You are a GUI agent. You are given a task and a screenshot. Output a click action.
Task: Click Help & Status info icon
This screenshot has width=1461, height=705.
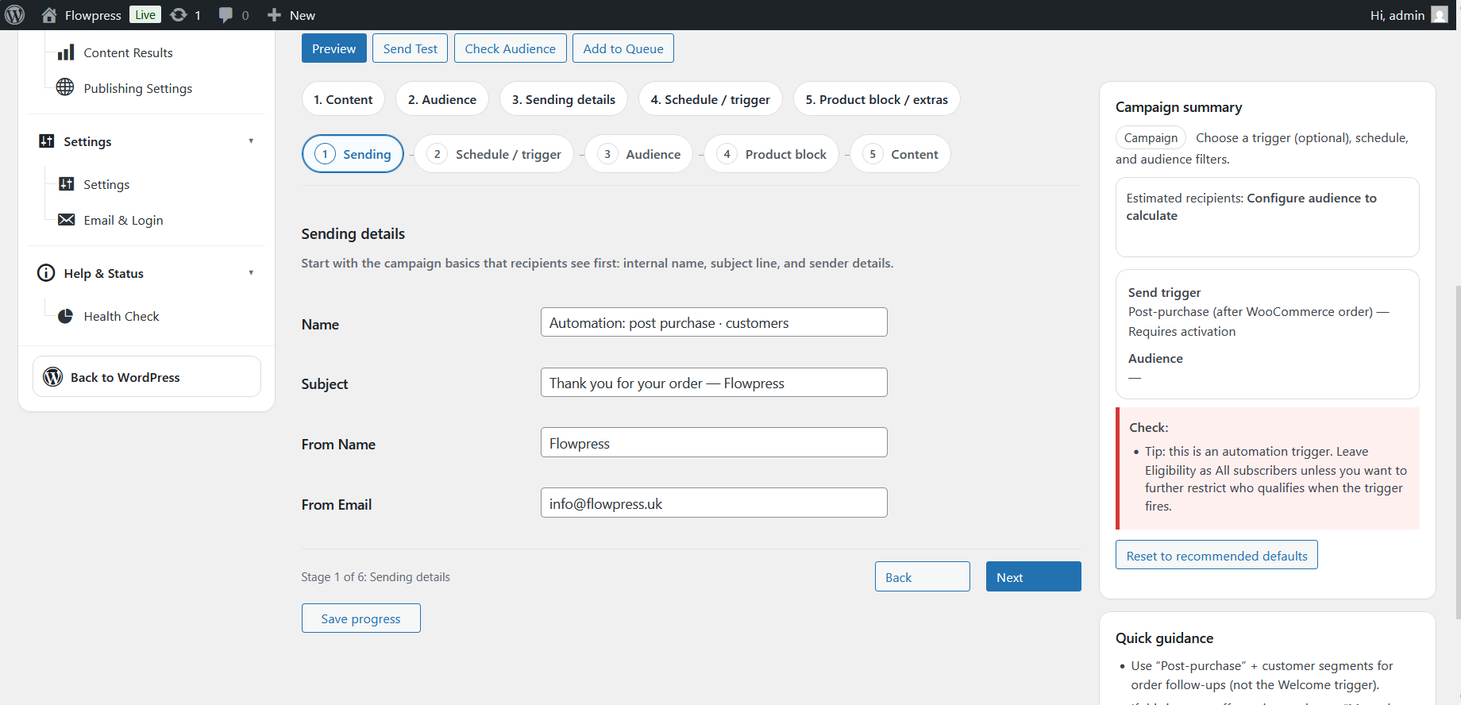click(x=46, y=273)
